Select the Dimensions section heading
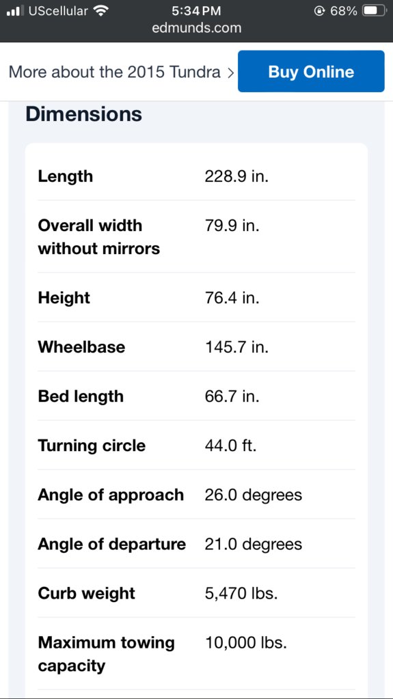This screenshot has height=699, width=393. (84, 114)
